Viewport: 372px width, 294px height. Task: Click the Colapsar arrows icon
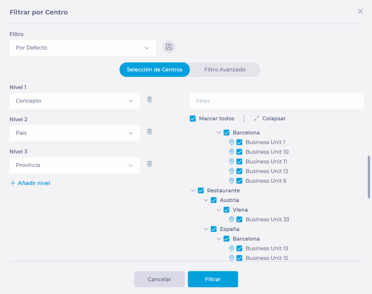(256, 119)
